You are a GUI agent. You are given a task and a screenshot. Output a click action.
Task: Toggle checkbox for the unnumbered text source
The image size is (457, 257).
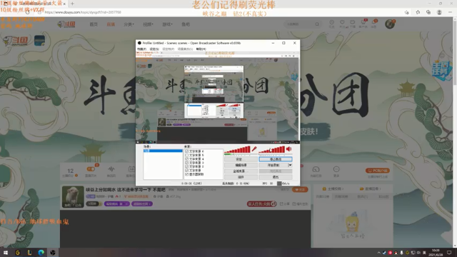coord(187,171)
